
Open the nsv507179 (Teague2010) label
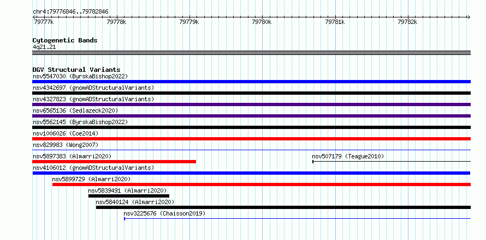348,156
